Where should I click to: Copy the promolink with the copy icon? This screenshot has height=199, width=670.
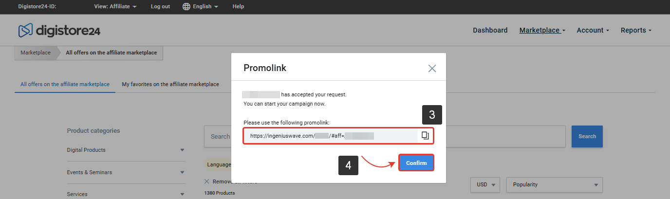point(425,136)
